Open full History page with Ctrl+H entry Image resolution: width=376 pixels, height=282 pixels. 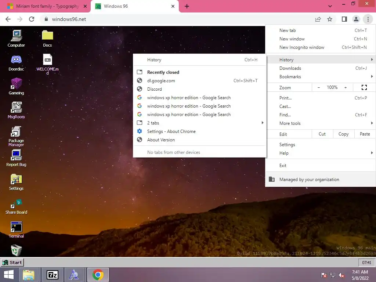click(x=199, y=60)
